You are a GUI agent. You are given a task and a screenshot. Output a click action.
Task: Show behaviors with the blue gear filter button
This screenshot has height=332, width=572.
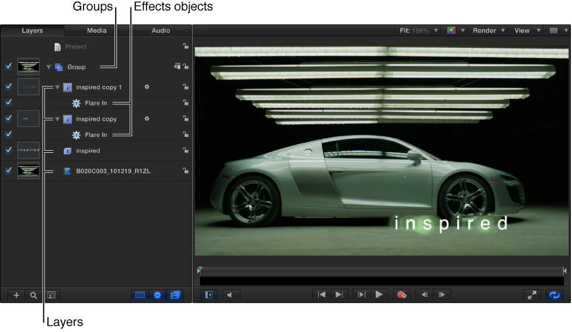pyautogui.click(x=157, y=295)
